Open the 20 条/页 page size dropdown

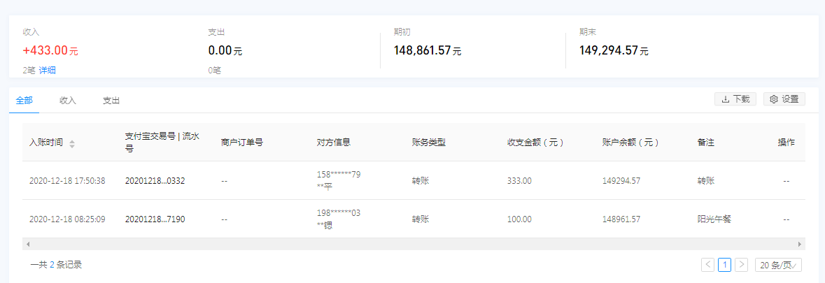pos(778,265)
